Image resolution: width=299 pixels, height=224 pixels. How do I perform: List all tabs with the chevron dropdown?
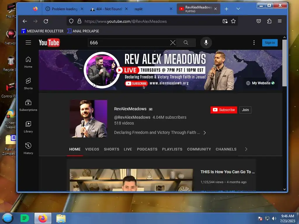pos(238,9)
